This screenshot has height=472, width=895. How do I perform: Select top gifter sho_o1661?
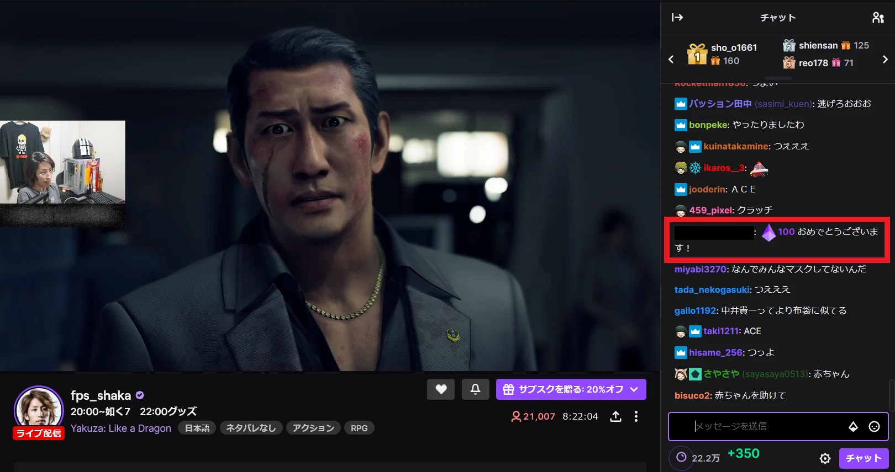pyautogui.click(x=734, y=47)
